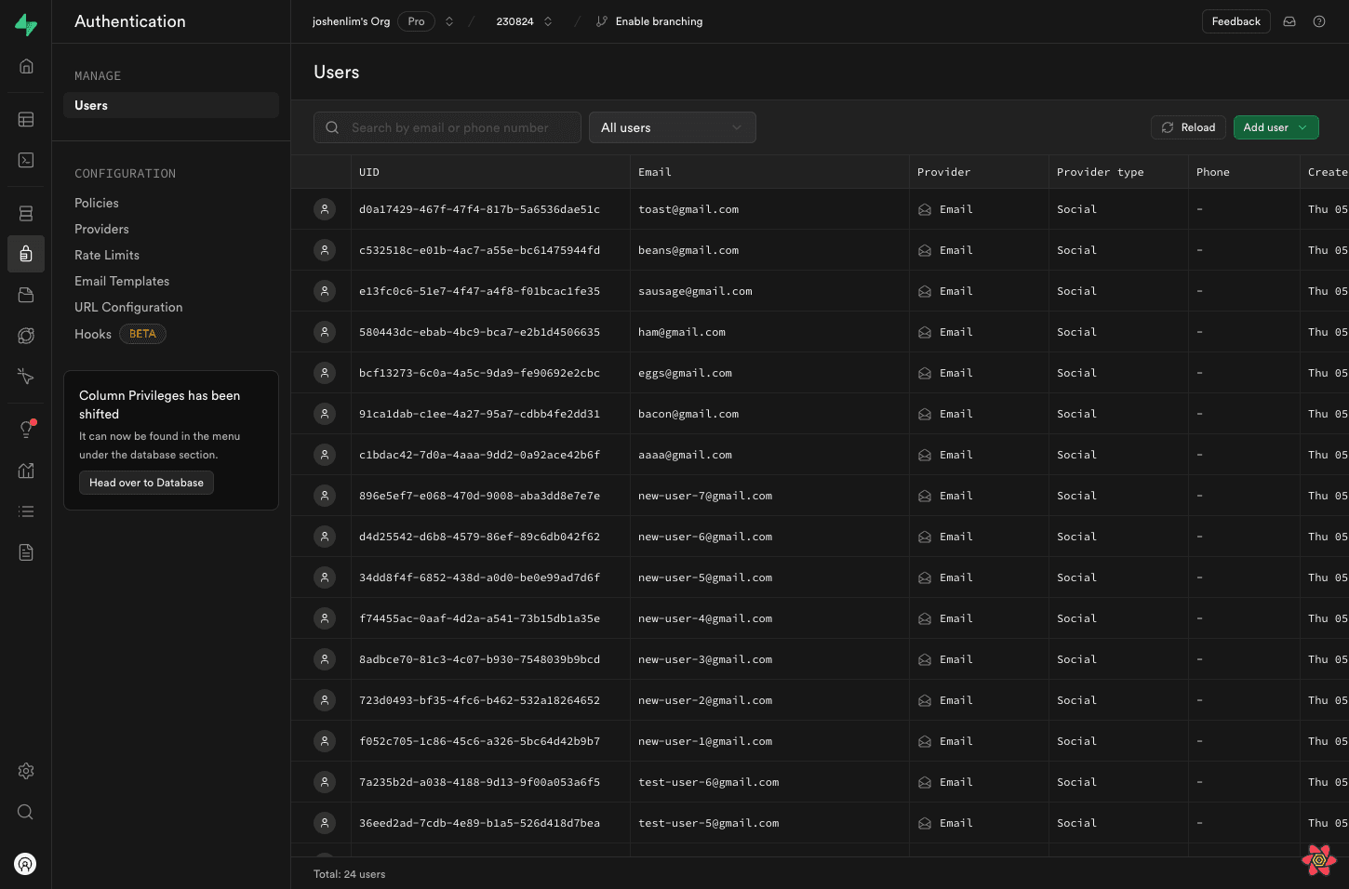The width and height of the screenshot is (1349, 889).
Task: Open the inbox notifications icon
Action: point(1289,21)
